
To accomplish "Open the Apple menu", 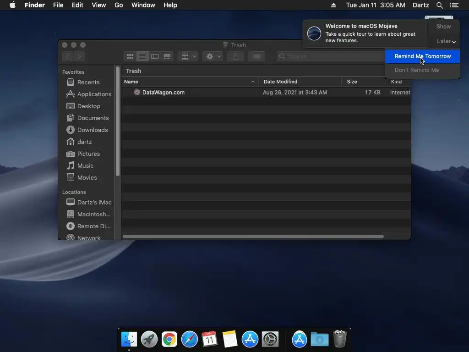I will click(x=12, y=5).
